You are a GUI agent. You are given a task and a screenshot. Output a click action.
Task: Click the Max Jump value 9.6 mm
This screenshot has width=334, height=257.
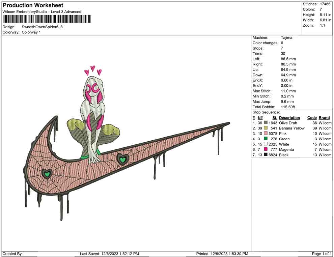coord(287,102)
